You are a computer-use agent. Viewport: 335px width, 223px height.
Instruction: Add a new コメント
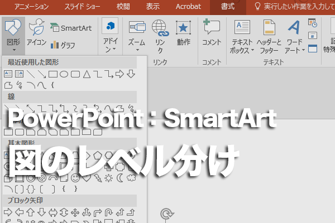click(212, 32)
